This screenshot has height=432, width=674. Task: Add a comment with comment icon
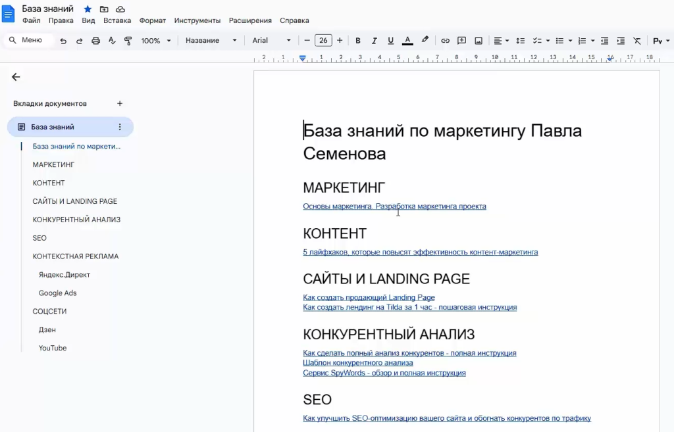[461, 41]
